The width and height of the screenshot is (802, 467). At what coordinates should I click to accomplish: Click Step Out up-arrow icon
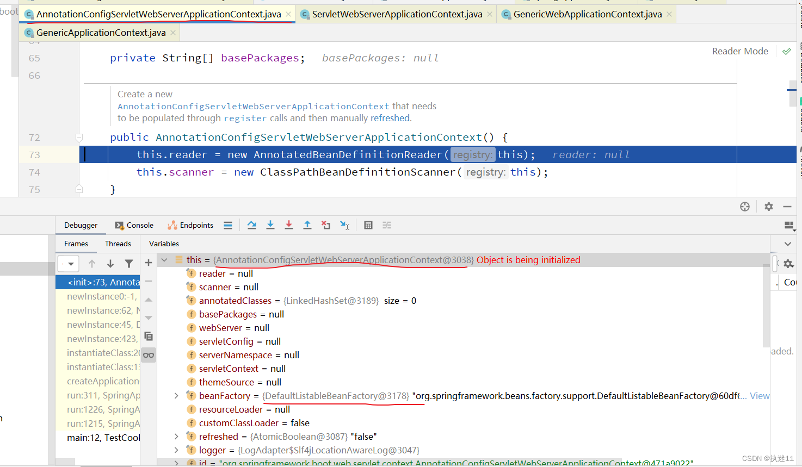click(x=307, y=225)
